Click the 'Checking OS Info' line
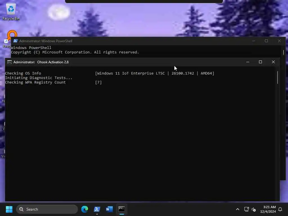This screenshot has width=288, height=216. (x=23, y=73)
